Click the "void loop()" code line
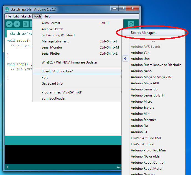Image resolution: width=191 pixels, height=175 pixels. pyautogui.click(x=19, y=64)
